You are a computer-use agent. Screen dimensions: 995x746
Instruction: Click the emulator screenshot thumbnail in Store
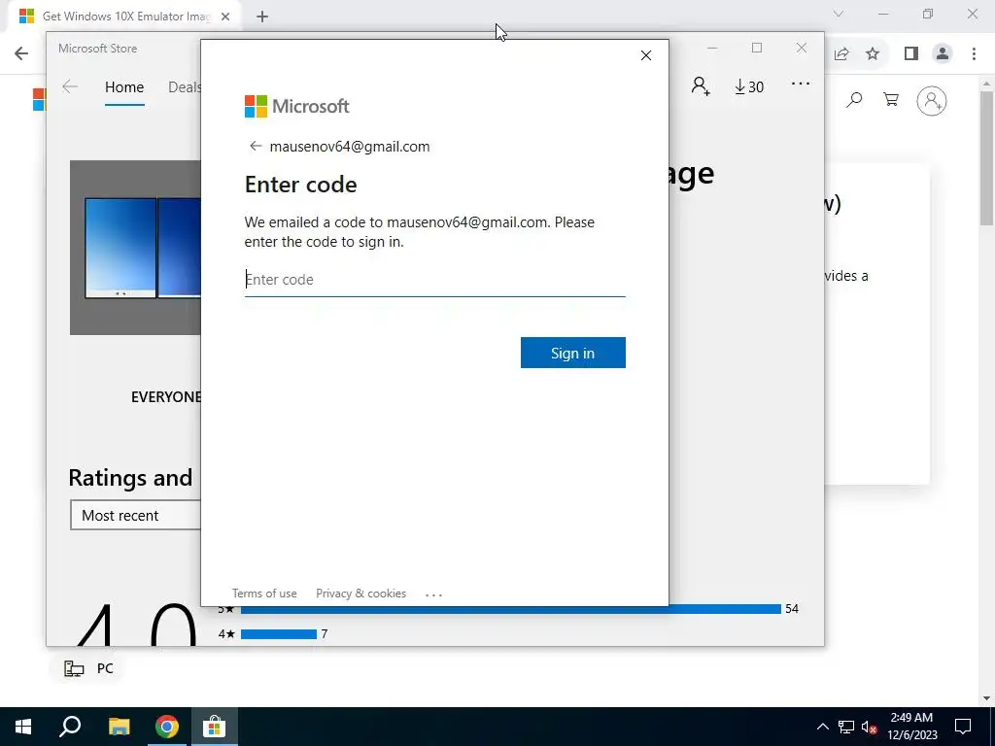point(135,248)
